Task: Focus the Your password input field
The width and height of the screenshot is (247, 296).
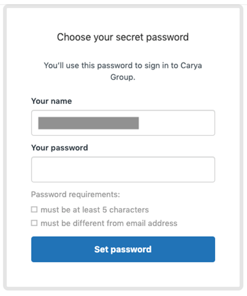Action: point(123,169)
